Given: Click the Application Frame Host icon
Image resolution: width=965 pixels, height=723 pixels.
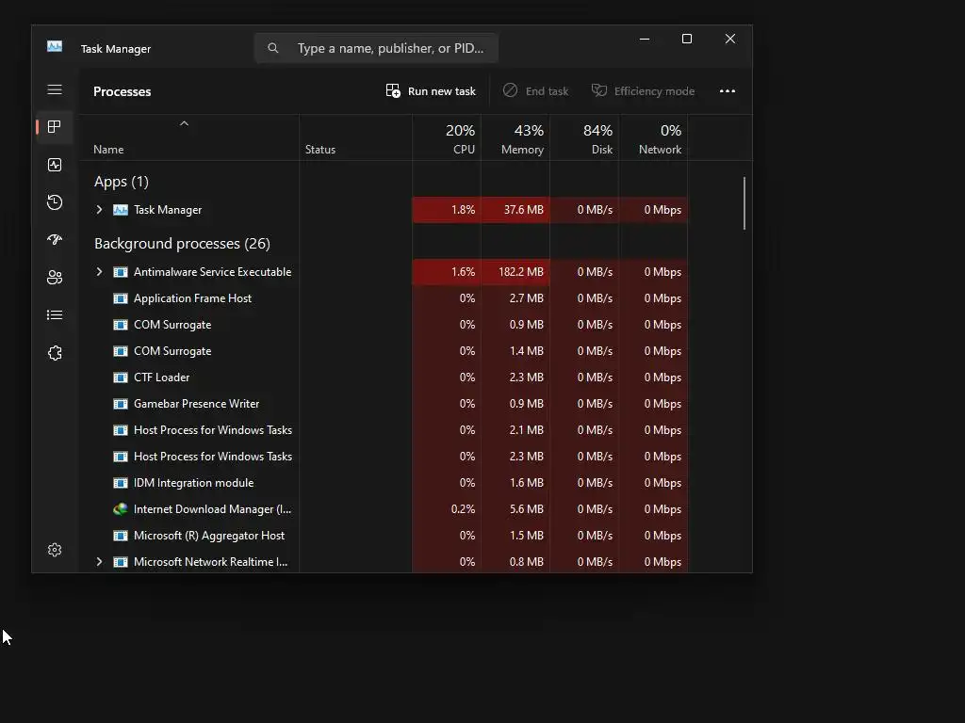Looking at the screenshot, I should click(121, 298).
